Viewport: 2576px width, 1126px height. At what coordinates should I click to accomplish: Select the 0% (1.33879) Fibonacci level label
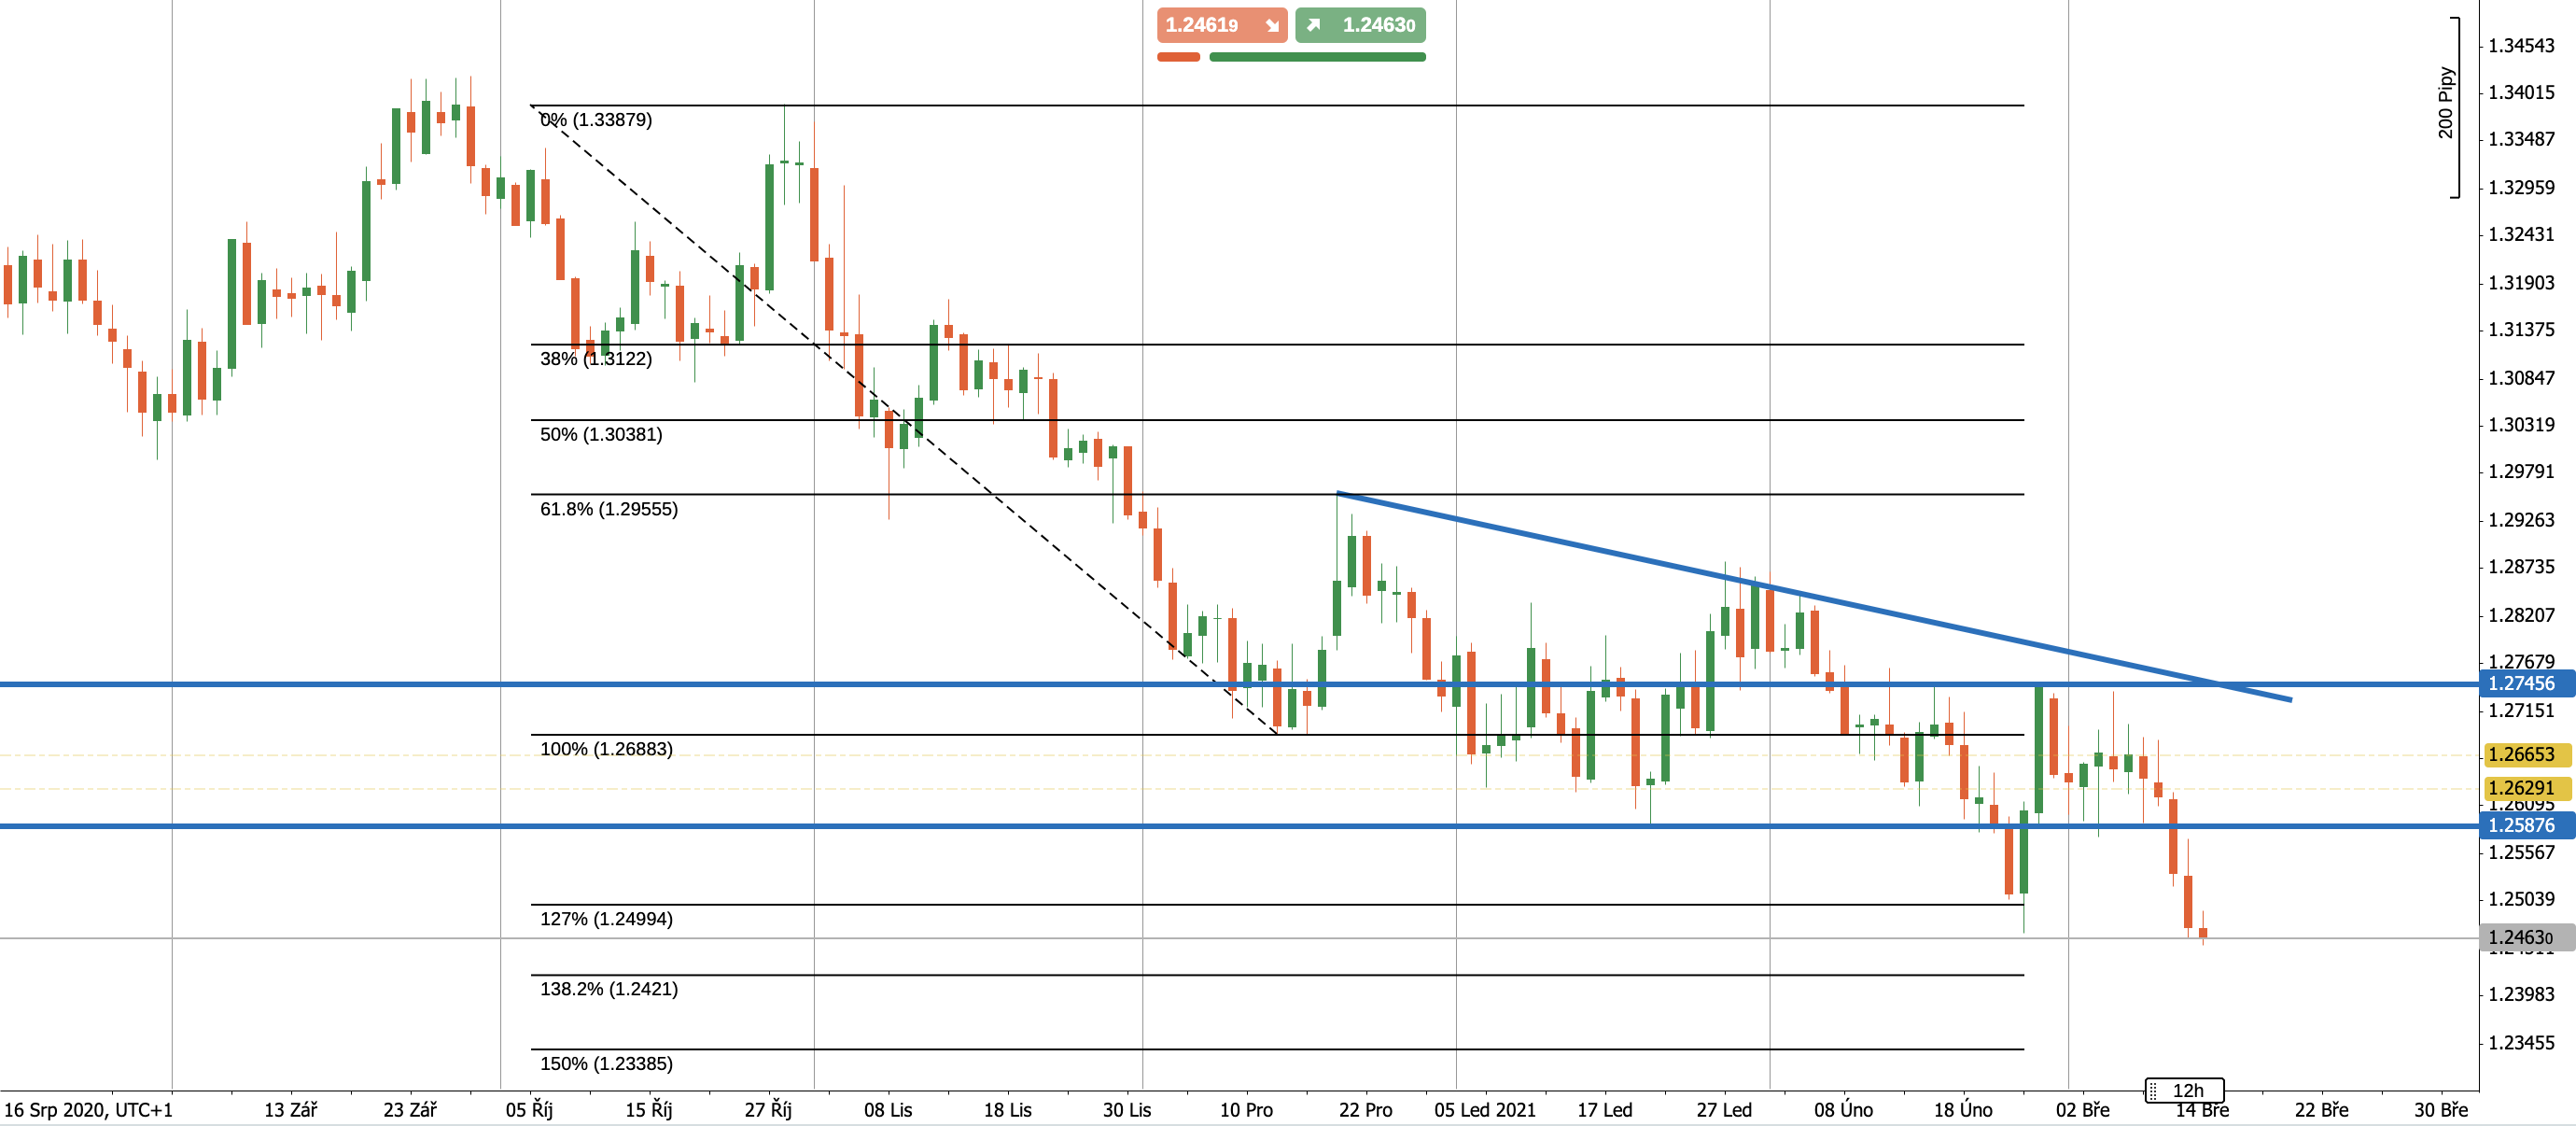(596, 120)
